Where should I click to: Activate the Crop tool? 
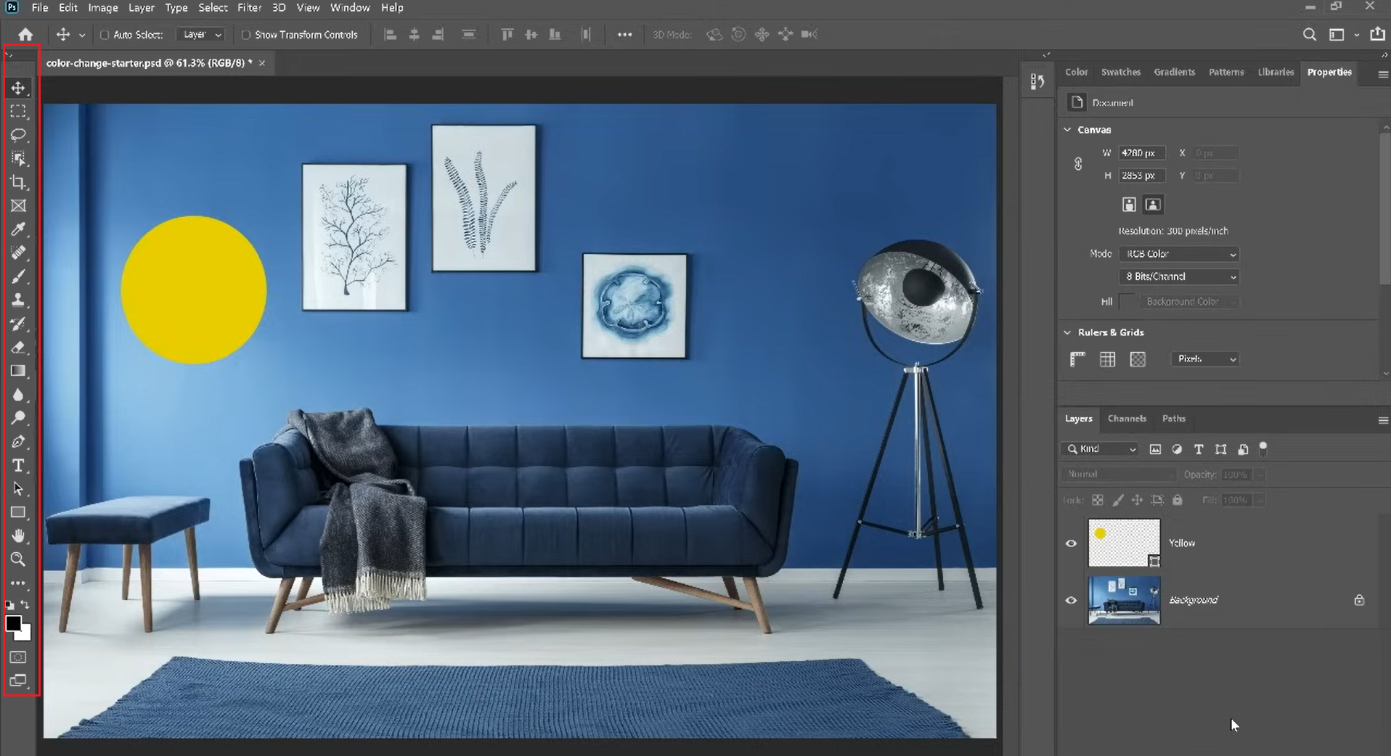pos(18,182)
